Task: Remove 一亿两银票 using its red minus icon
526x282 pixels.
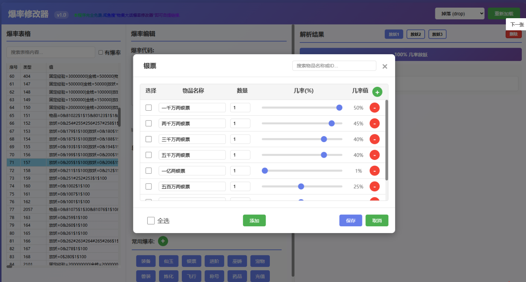Action: click(374, 171)
